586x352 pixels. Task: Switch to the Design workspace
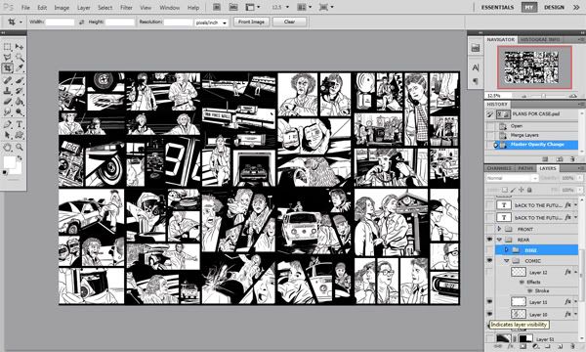(x=554, y=8)
